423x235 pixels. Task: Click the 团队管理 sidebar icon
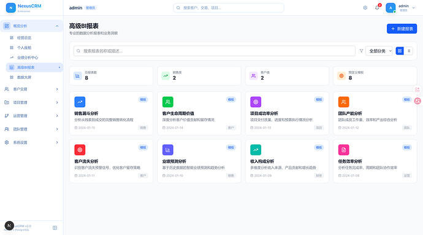point(7,129)
